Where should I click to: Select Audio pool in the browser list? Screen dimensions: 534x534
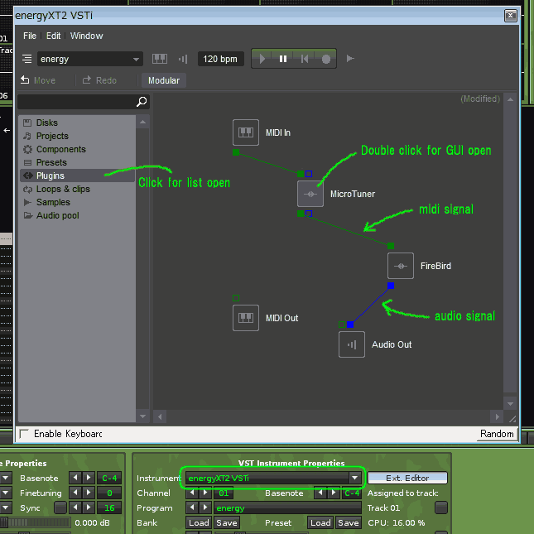pyautogui.click(x=77, y=215)
